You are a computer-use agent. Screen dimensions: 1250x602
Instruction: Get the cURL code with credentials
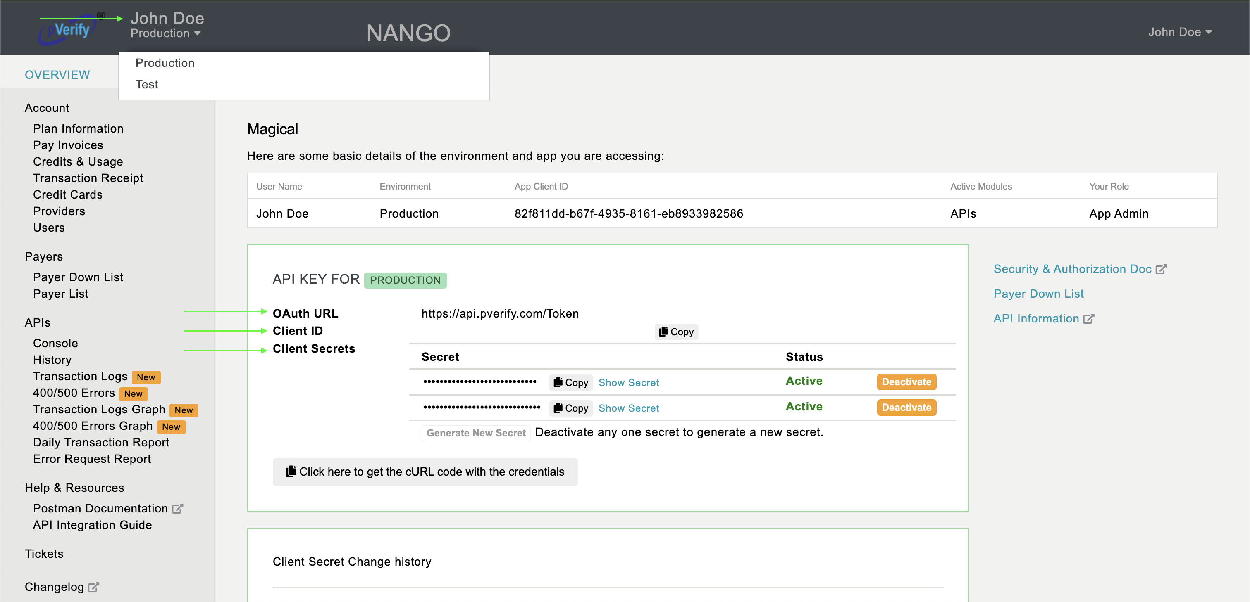point(425,472)
